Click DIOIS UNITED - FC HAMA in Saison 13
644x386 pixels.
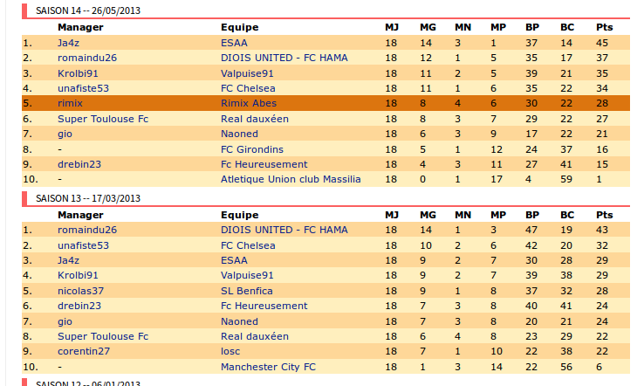[x=284, y=230]
